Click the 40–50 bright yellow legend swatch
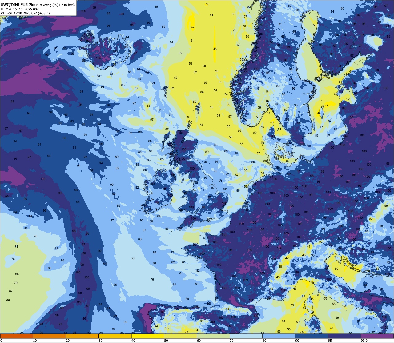 tap(148, 336)
